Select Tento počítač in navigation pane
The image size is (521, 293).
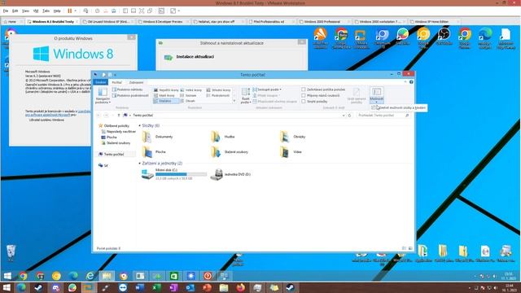114,155
